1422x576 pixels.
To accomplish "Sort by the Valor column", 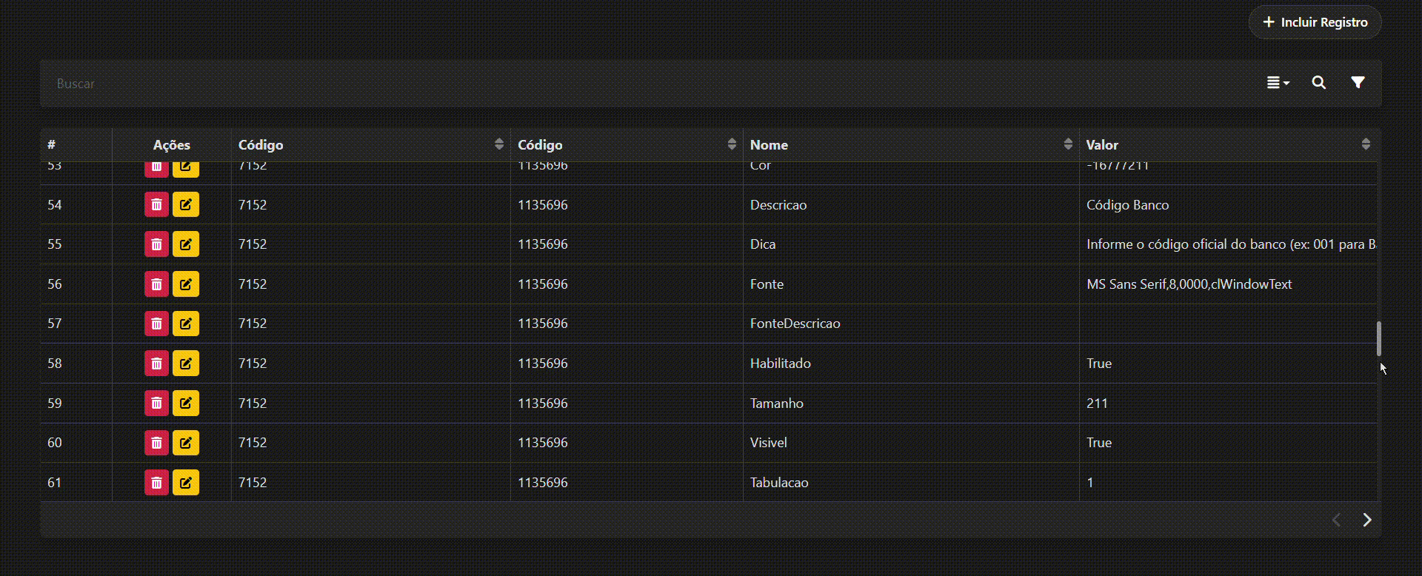I will (x=1365, y=144).
